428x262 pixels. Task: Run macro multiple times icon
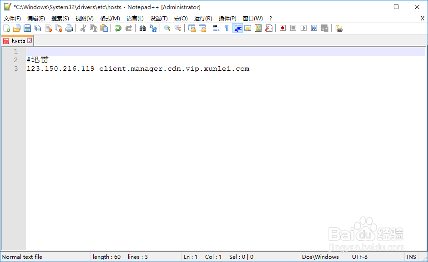pos(314,28)
